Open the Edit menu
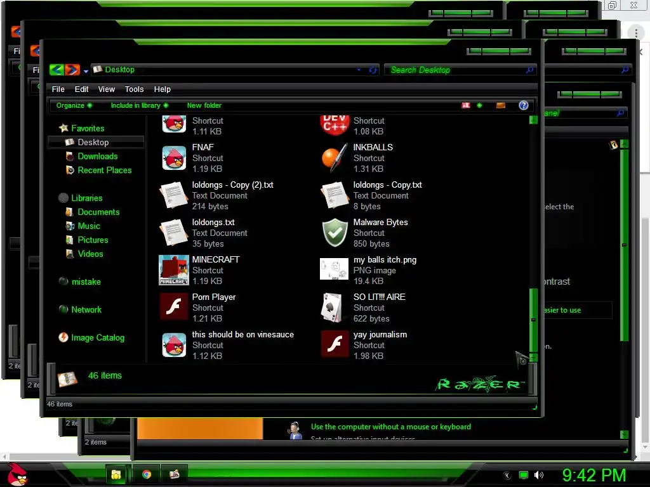 pos(81,89)
